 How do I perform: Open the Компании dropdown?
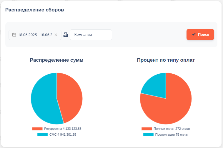click(x=91, y=35)
